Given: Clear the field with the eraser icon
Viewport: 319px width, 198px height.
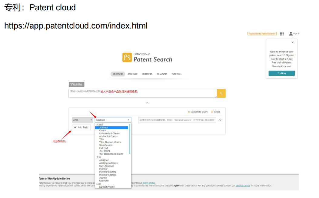Looking at the screenshot, I should (x=220, y=120).
